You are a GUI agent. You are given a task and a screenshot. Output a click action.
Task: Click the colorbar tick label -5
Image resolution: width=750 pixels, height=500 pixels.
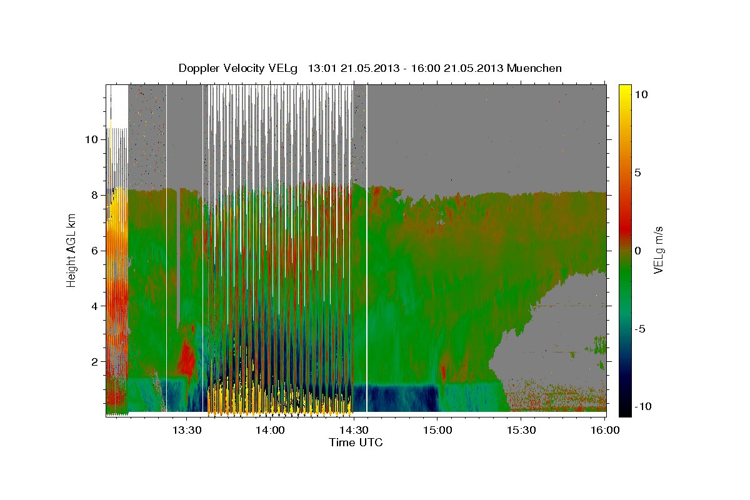click(x=640, y=329)
